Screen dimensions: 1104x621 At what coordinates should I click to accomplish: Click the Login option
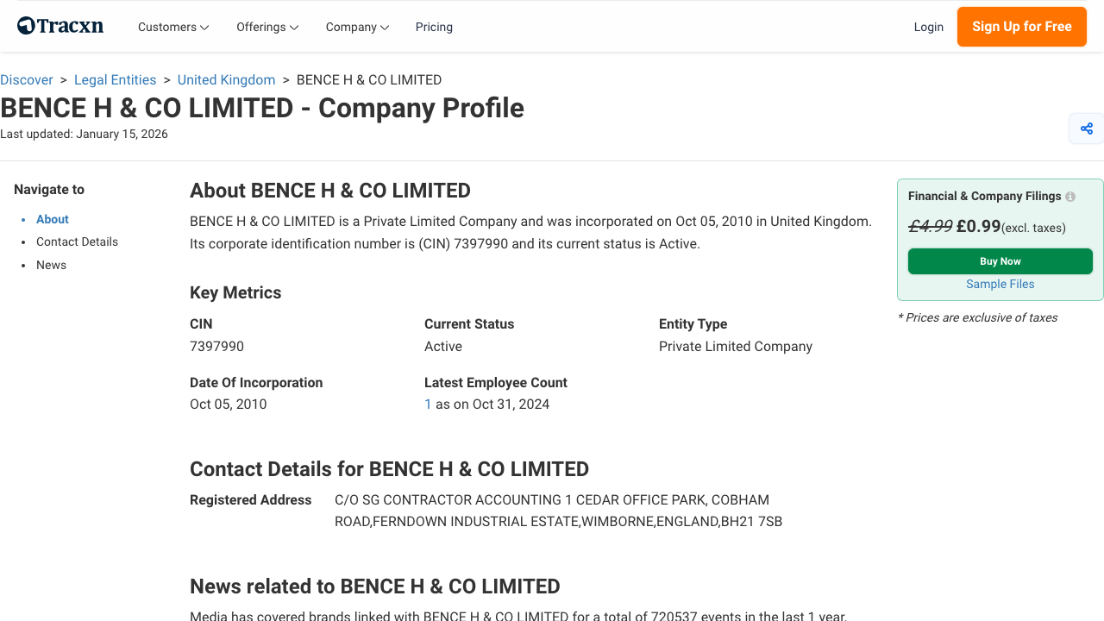pos(929,27)
